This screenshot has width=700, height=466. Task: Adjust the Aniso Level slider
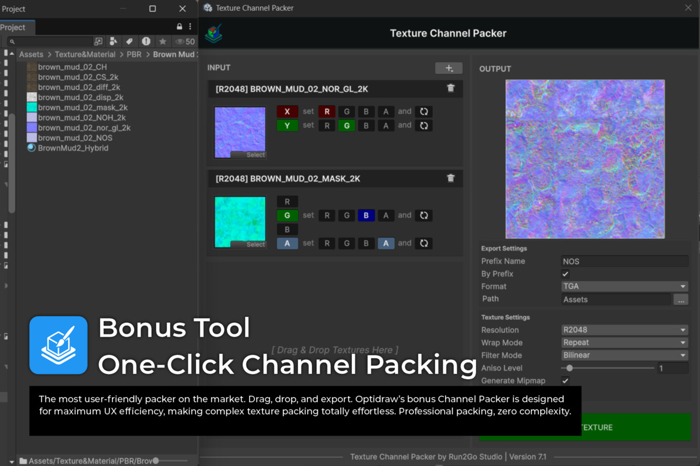(607, 368)
